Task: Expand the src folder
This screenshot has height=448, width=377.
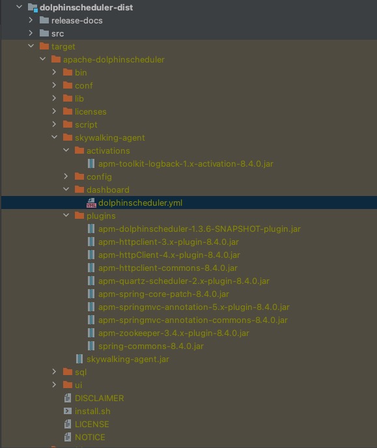Action: (31, 33)
